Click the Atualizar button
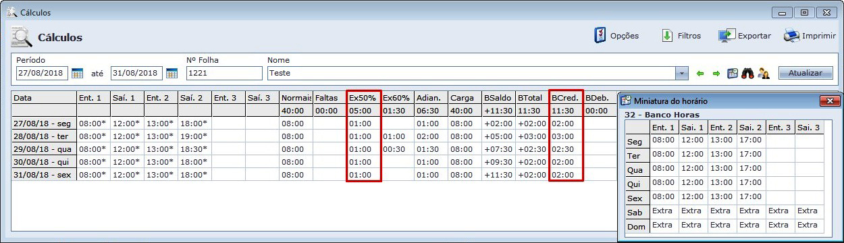Image resolution: width=844 pixels, height=243 pixels. (x=806, y=73)
